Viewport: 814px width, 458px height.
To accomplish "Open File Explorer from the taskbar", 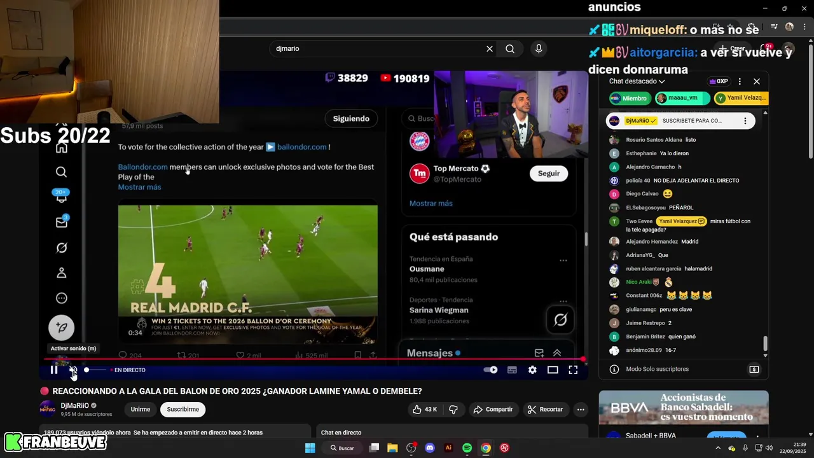I will pos(392,448).
